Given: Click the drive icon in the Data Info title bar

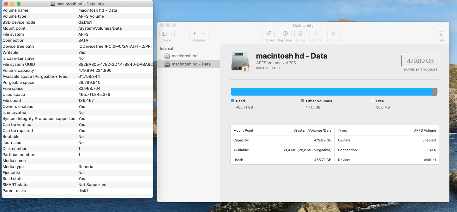Looking at the screenshot, I should click(x=52, y=4).
